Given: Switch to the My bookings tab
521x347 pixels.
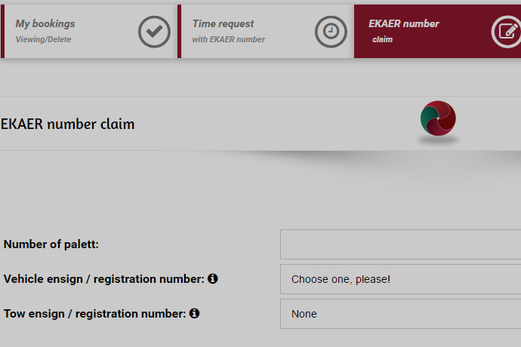Looking at the screenshot, I should [45, 23].
